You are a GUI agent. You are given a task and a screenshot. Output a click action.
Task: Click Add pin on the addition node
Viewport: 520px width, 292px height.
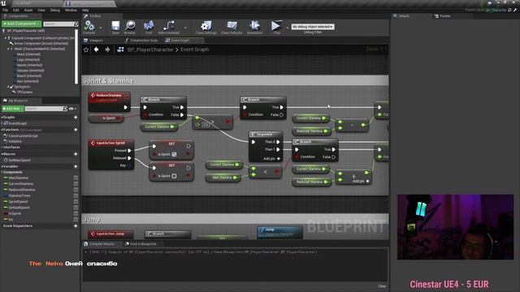[x=361, y=181]
